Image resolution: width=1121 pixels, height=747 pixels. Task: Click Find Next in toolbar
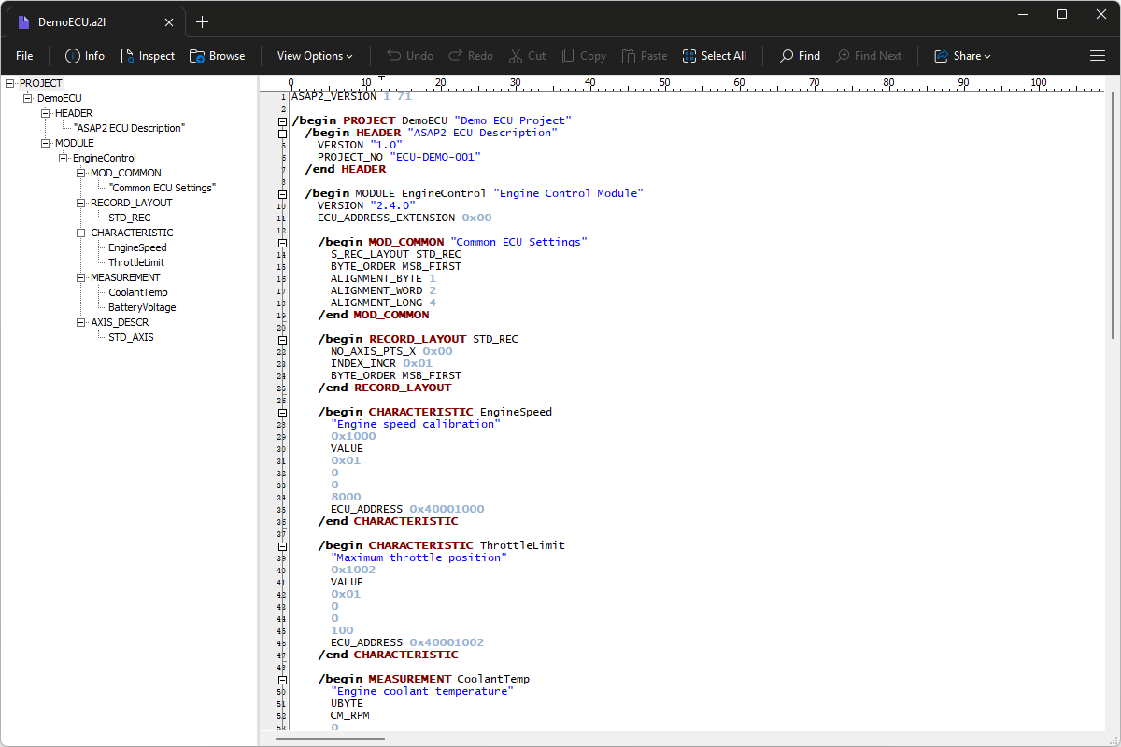point(869,56)
